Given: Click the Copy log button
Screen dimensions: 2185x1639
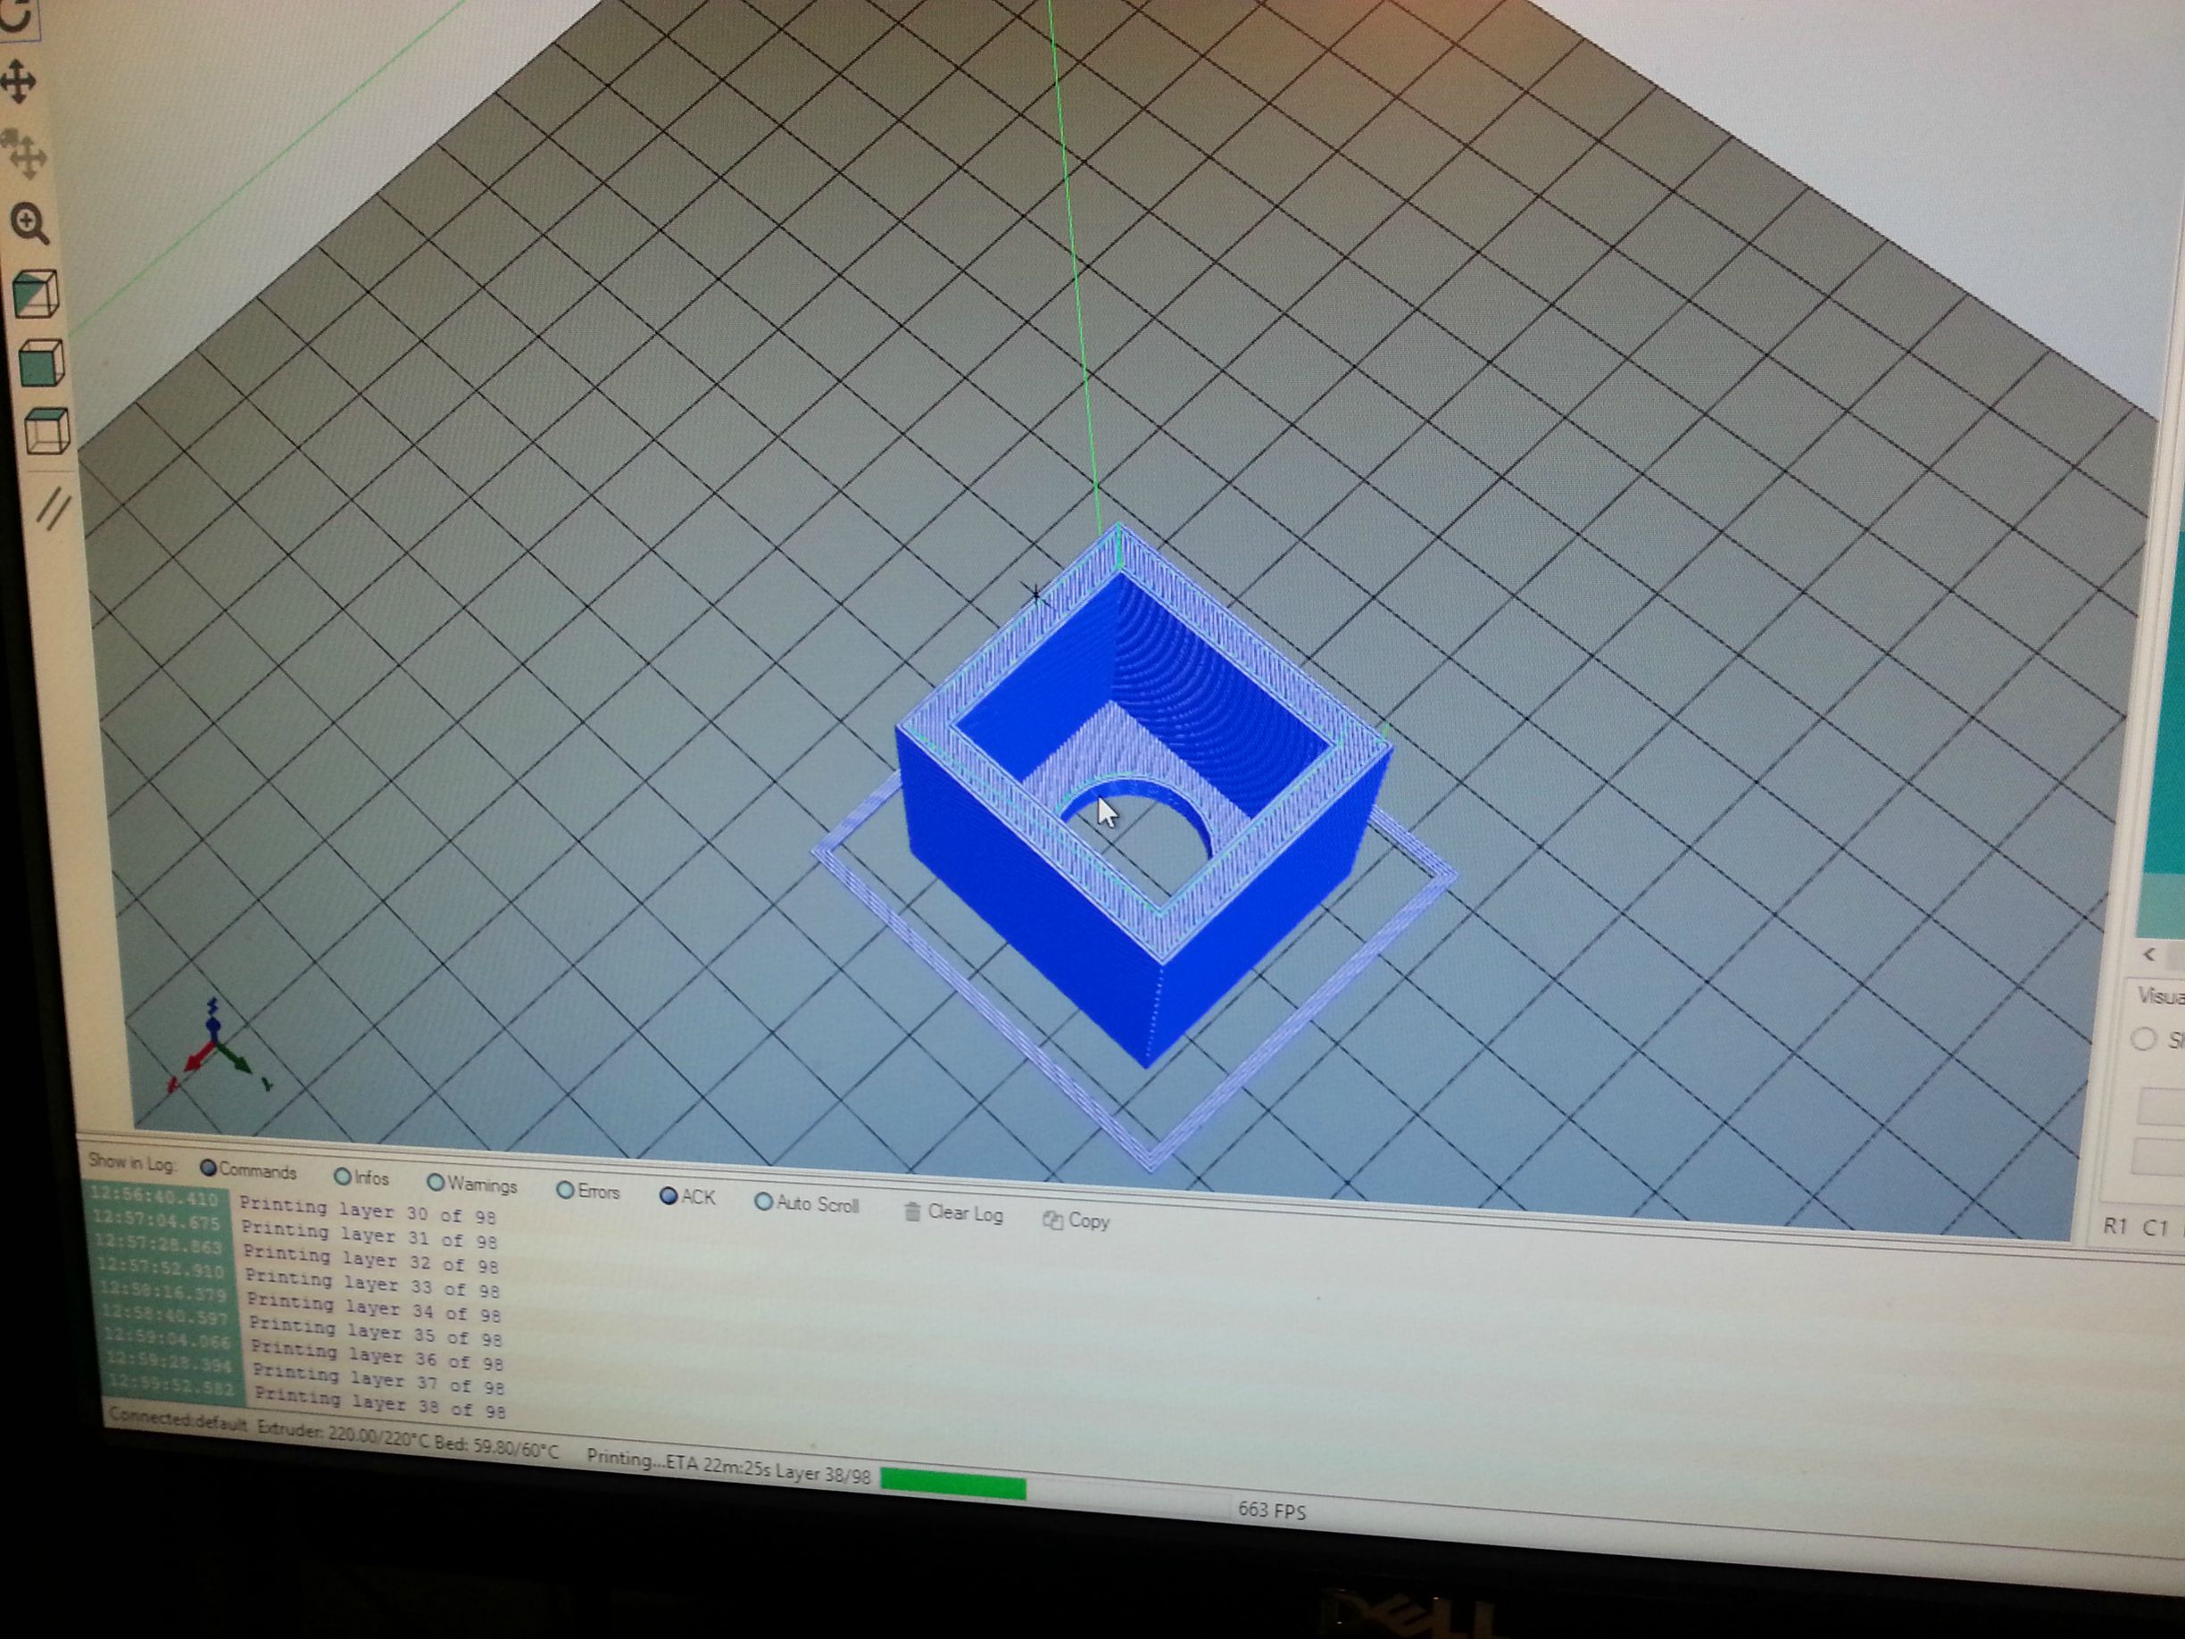Looking at the screenshot, I should pos(1076,1221).
